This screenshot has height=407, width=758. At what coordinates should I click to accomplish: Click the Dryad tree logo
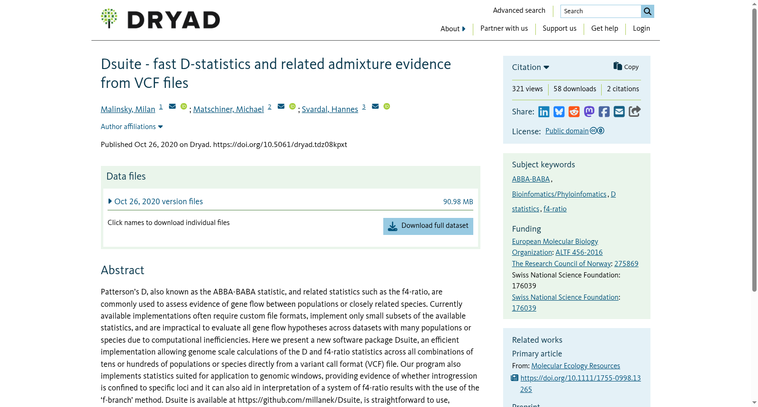pos(109,18)
